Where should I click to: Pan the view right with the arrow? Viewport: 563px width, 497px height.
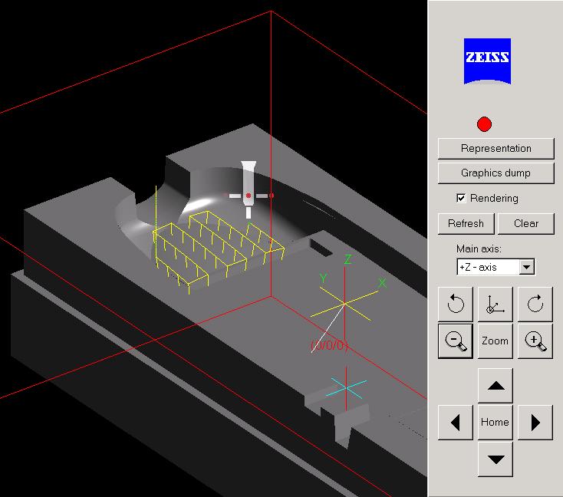click(x=535, y=423)
